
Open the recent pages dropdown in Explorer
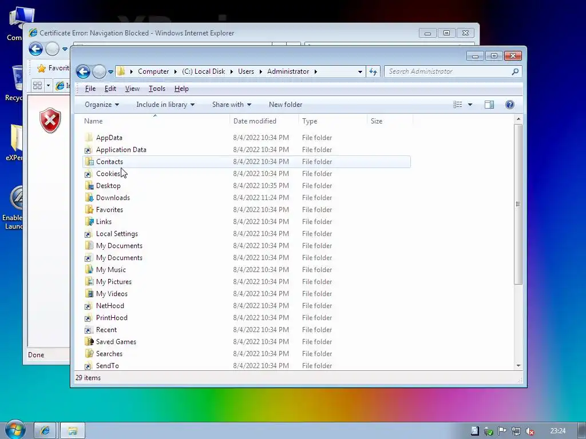[x=110, y=71]
